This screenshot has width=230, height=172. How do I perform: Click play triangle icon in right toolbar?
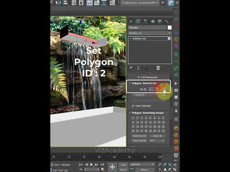coord(176,84)
